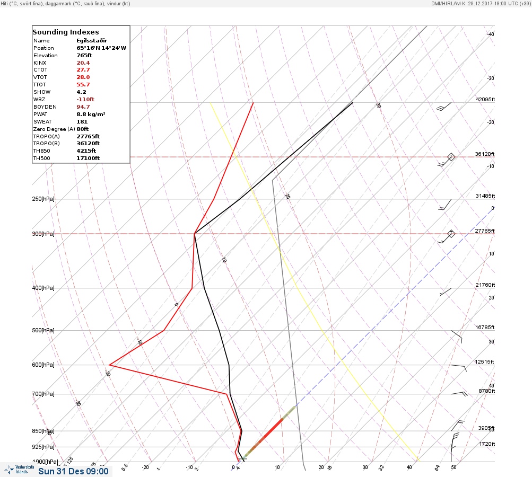The height and width of the screenshot is (477, 532).
Task: Click the 27765ft altitude label on right axis
Action: coord(484,231)
